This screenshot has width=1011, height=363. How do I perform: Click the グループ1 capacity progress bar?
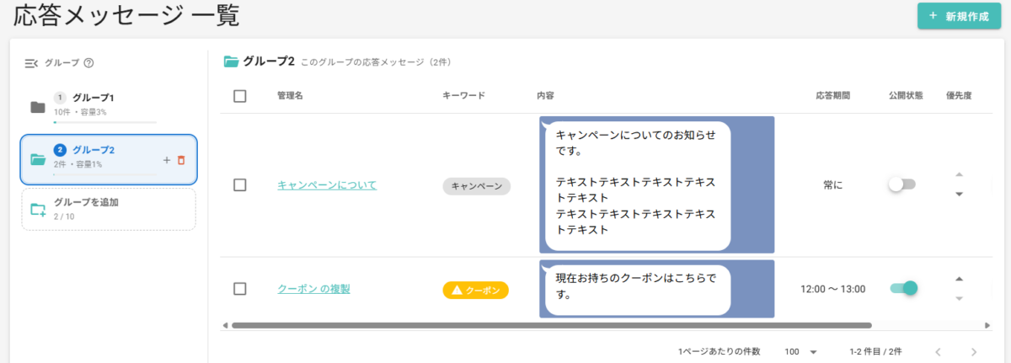tap(104, 122)
